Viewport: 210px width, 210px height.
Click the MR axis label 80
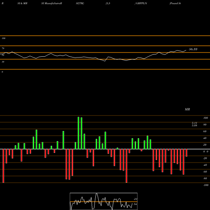coord(205,125)
